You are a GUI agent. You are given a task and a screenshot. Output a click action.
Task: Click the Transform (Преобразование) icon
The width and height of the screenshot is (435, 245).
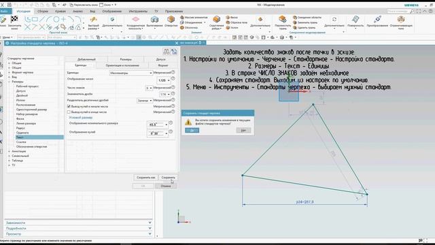click(x=377, y=19)
